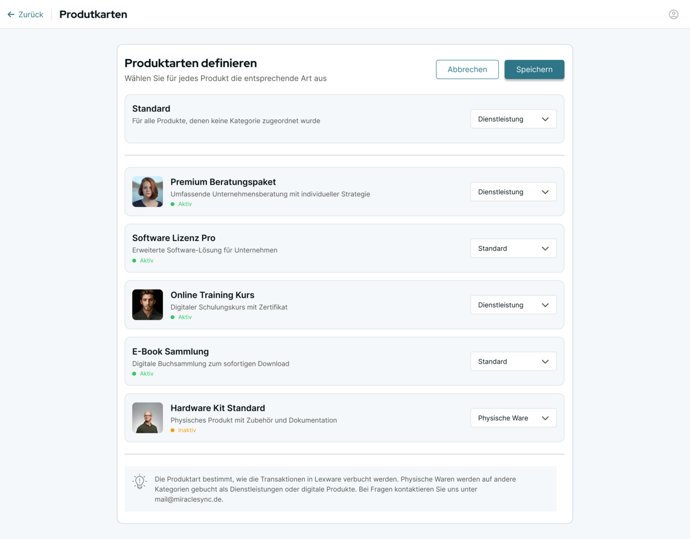Click the Speichern button

tap(534, 69)
